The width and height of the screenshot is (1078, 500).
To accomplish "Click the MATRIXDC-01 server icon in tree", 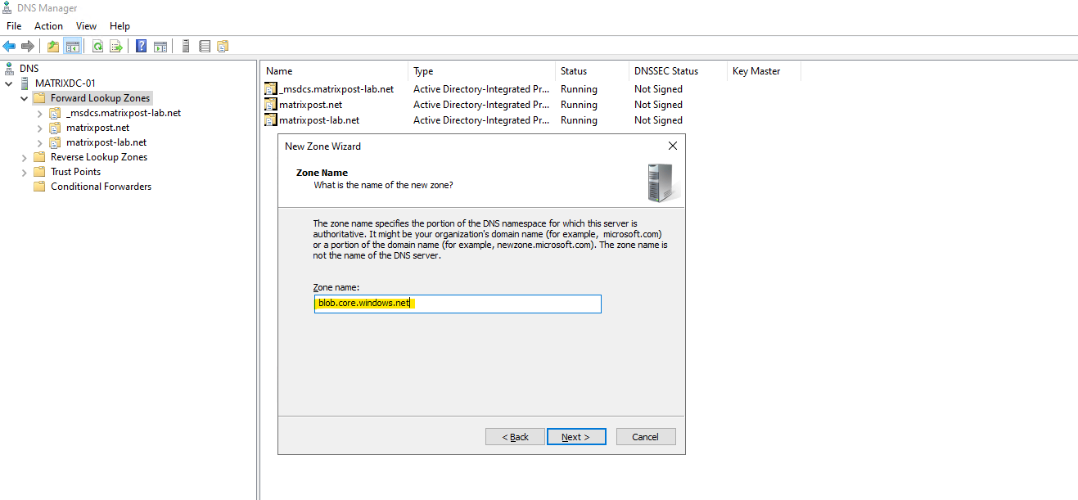I will click(x=25, y=83).
